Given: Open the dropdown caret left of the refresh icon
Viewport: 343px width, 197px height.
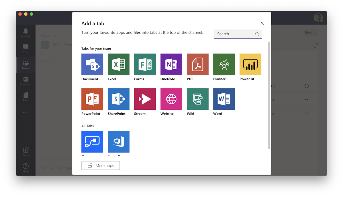Looking at the screenshot, I should pyautogui.click(x=274, y=86).
